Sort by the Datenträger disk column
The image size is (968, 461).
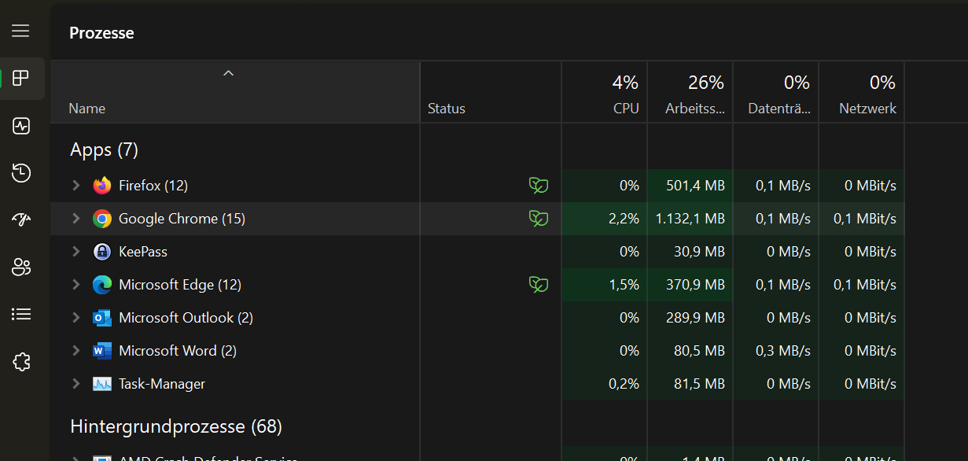[776, 92]
